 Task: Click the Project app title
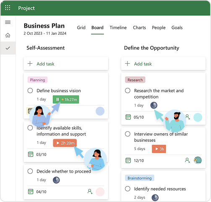coord(26,8)
